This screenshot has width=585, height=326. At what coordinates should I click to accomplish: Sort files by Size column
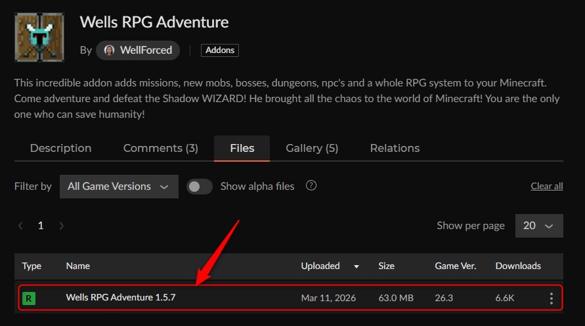(386, 266)
